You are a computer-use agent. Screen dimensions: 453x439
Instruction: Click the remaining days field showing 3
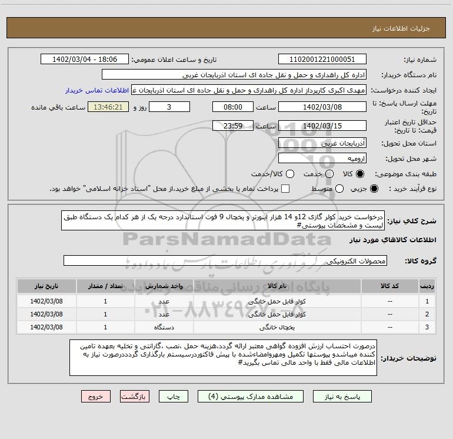coord(169,107)
